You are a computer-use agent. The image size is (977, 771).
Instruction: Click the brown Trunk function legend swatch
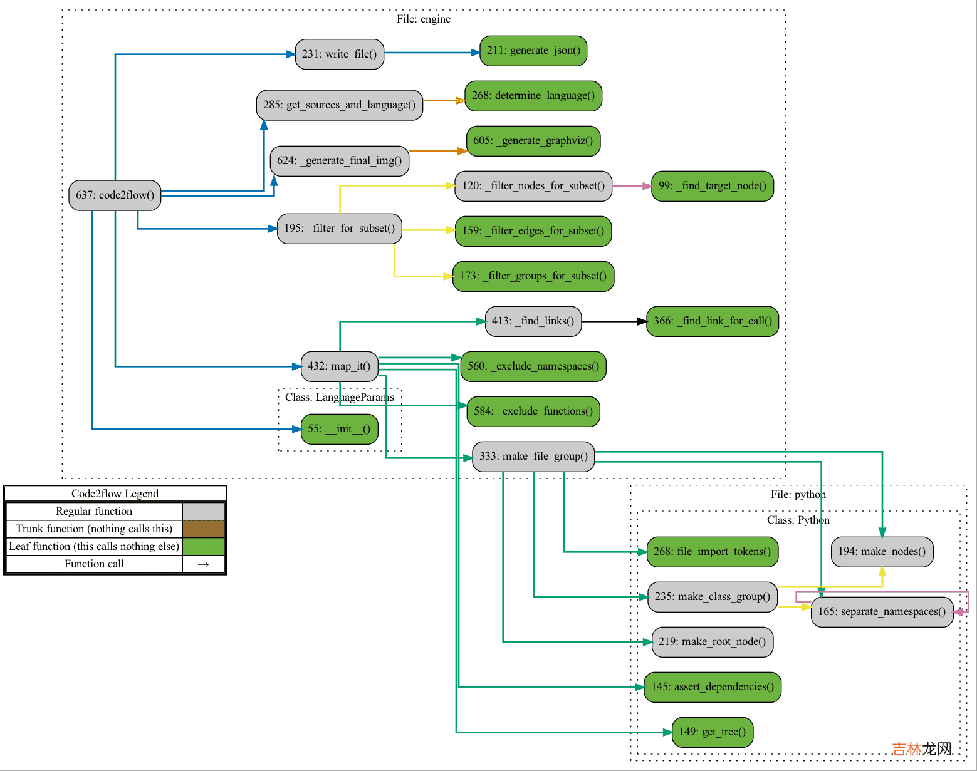(203, 529)
